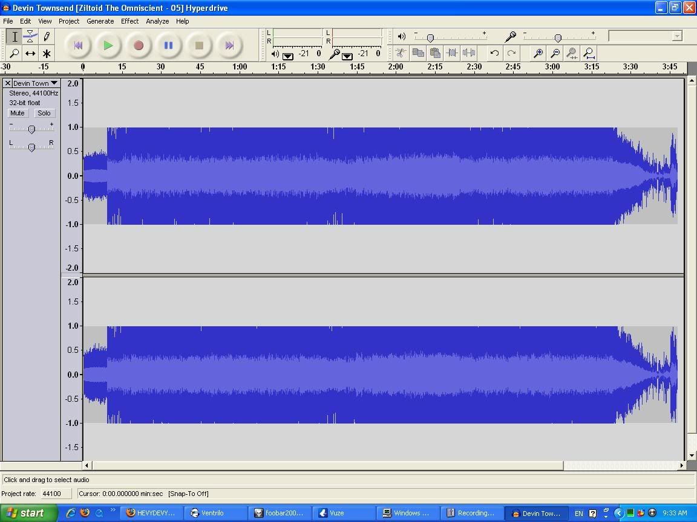Fit selection in window

pos(572,53)
